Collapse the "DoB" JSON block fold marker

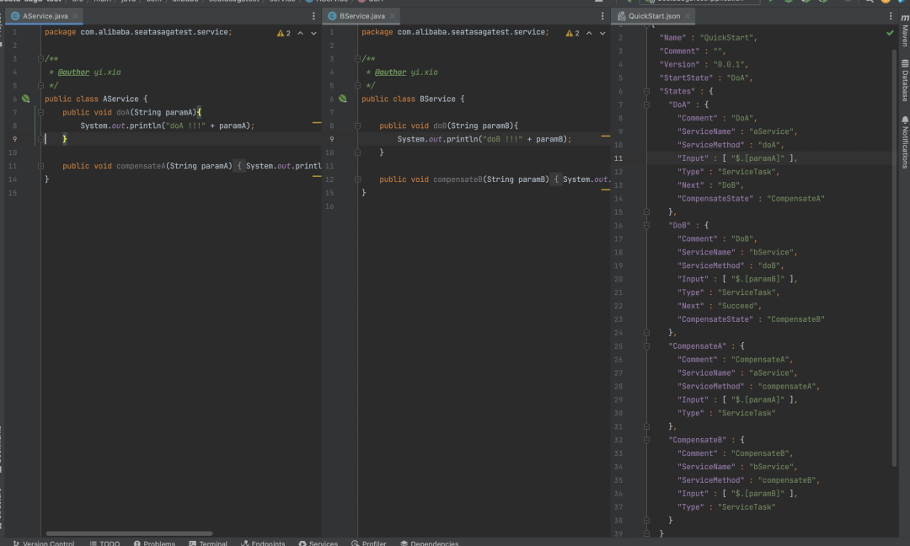(647, 226)
